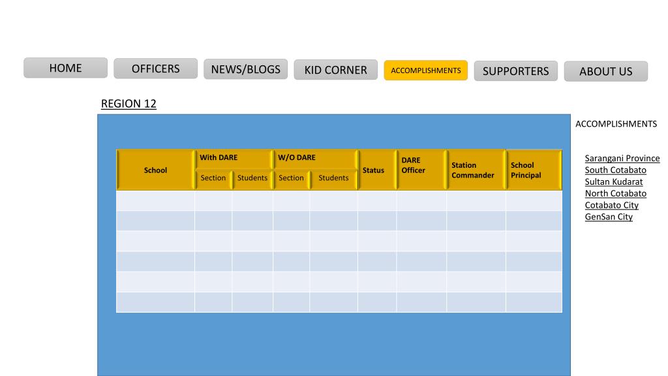Open South Cotabato accomplishments

(x=615, y=170)
